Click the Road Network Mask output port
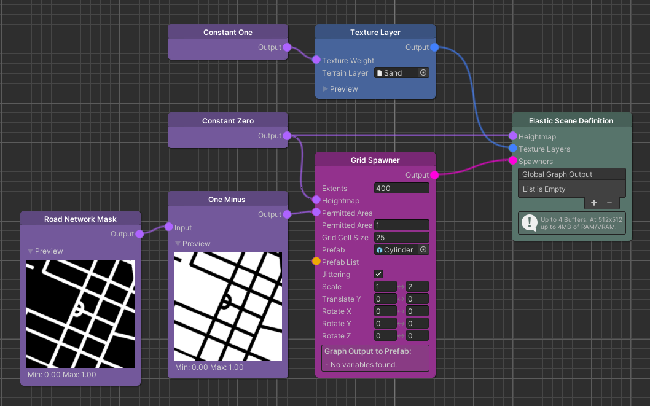 click(139, 234)
